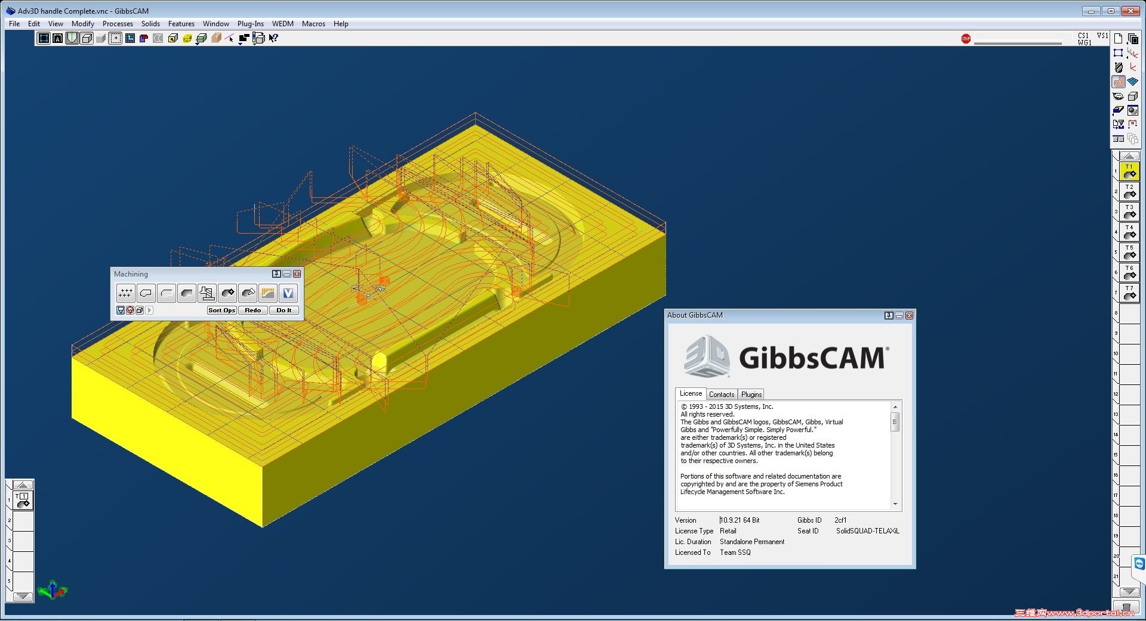Open the coordinate system list icon
The height and width of the screenshot is (621, 1146).
click(x=1132, y=53)
